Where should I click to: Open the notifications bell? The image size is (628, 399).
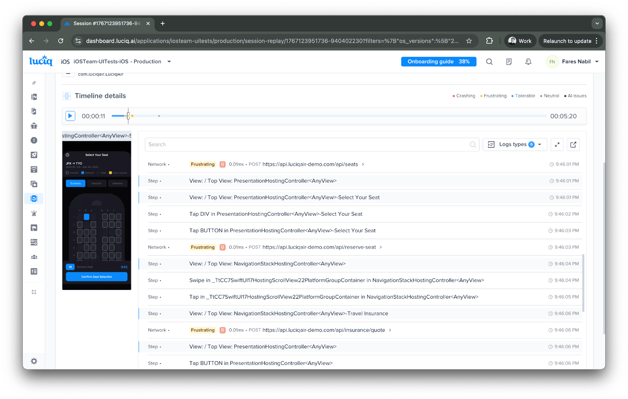pos(528,62)
